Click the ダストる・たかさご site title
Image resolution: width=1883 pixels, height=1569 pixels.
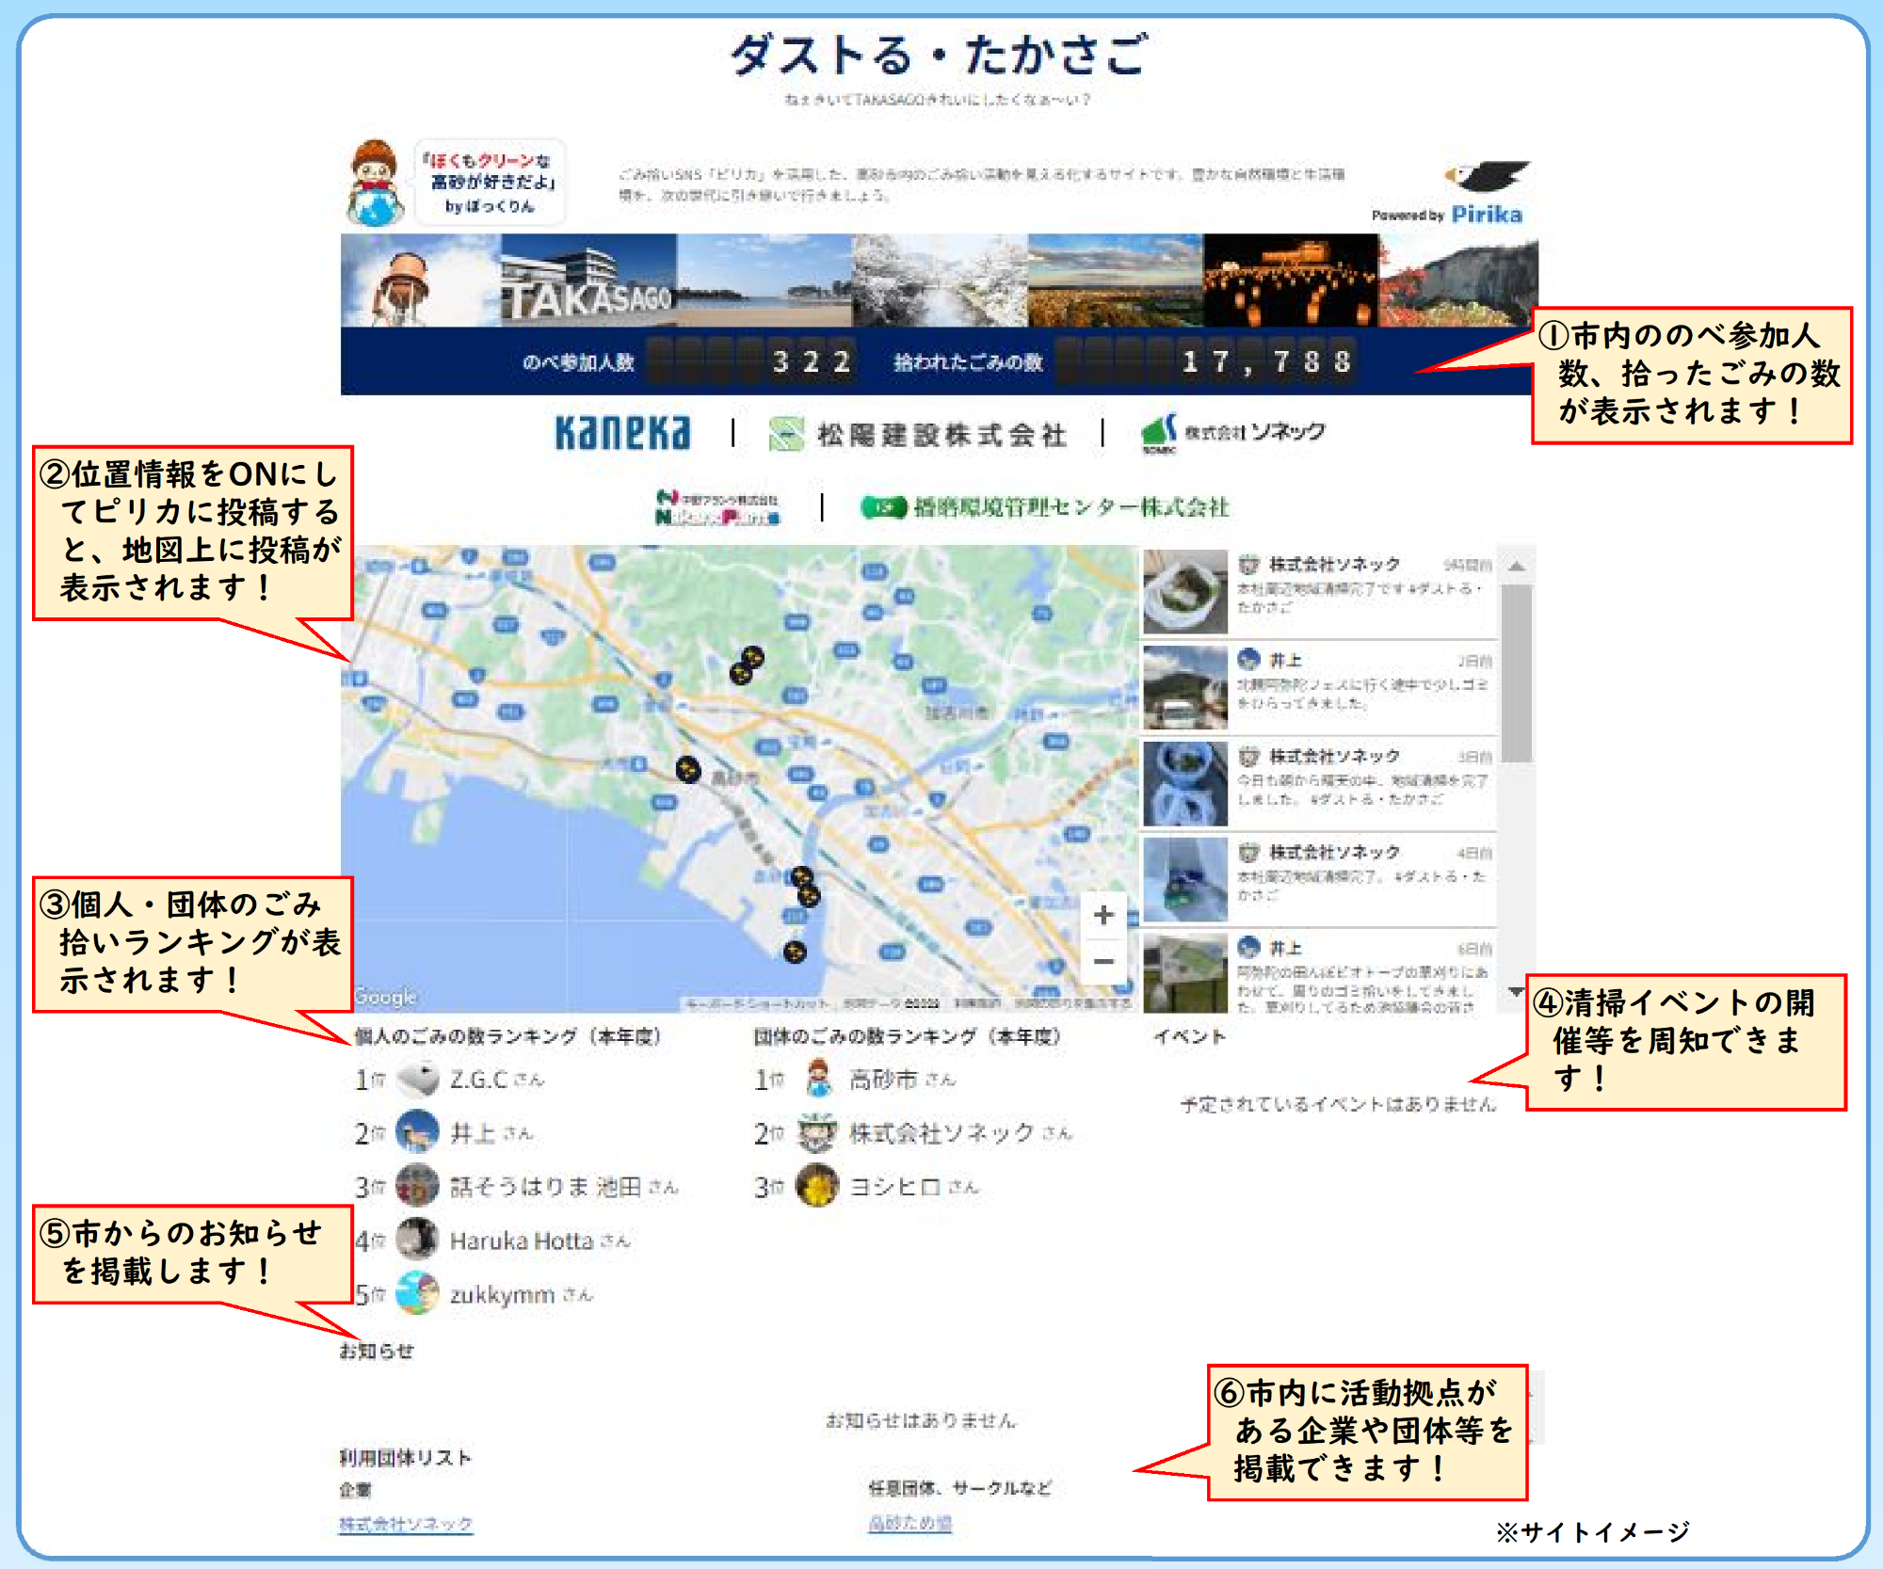click(939, 55)
